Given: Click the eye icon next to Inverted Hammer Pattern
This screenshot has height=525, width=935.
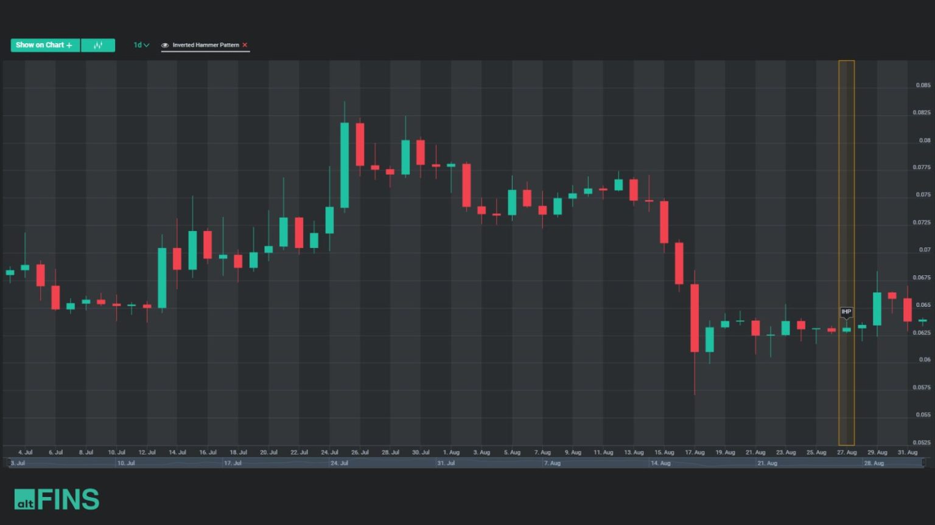Looking at the screenshot, I should (164, 45).
